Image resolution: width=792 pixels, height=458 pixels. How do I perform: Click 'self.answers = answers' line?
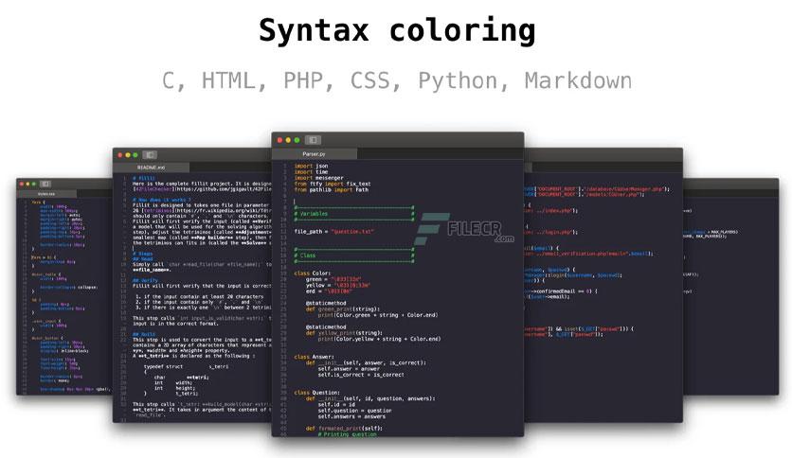pyautogui.click(x=351, y=416)
